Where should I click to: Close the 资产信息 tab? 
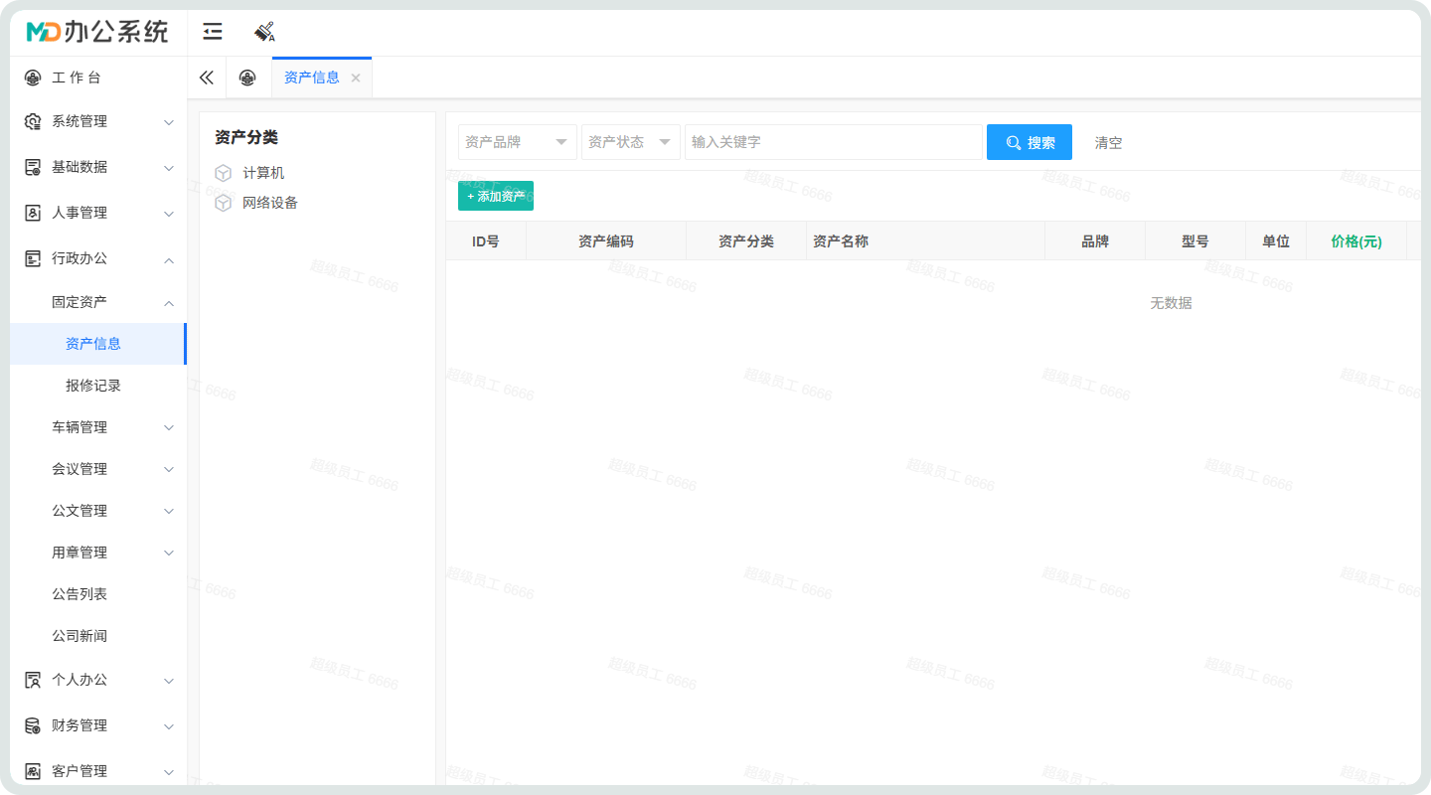click(x=356, y=78)
